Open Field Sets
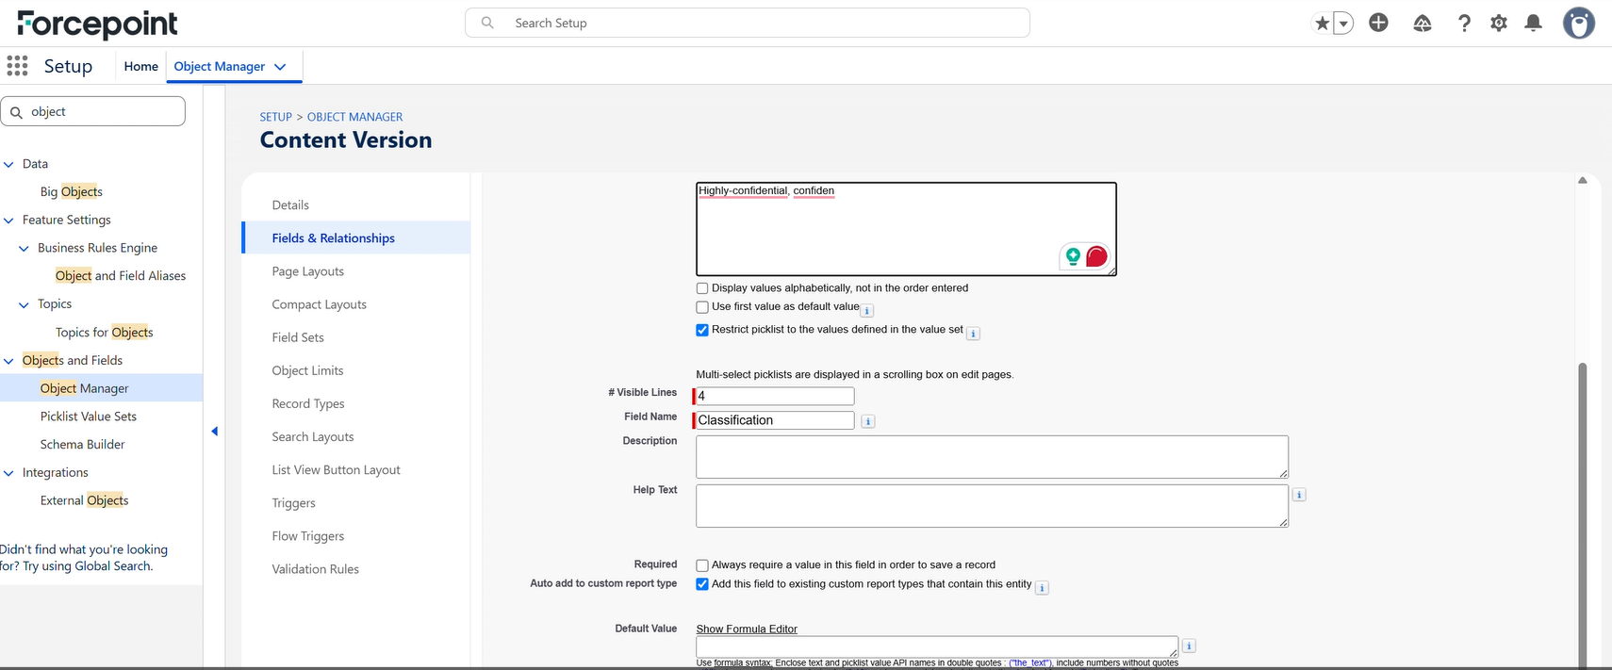The width and height of the screenshot is (1612, 670). point(298,336)
